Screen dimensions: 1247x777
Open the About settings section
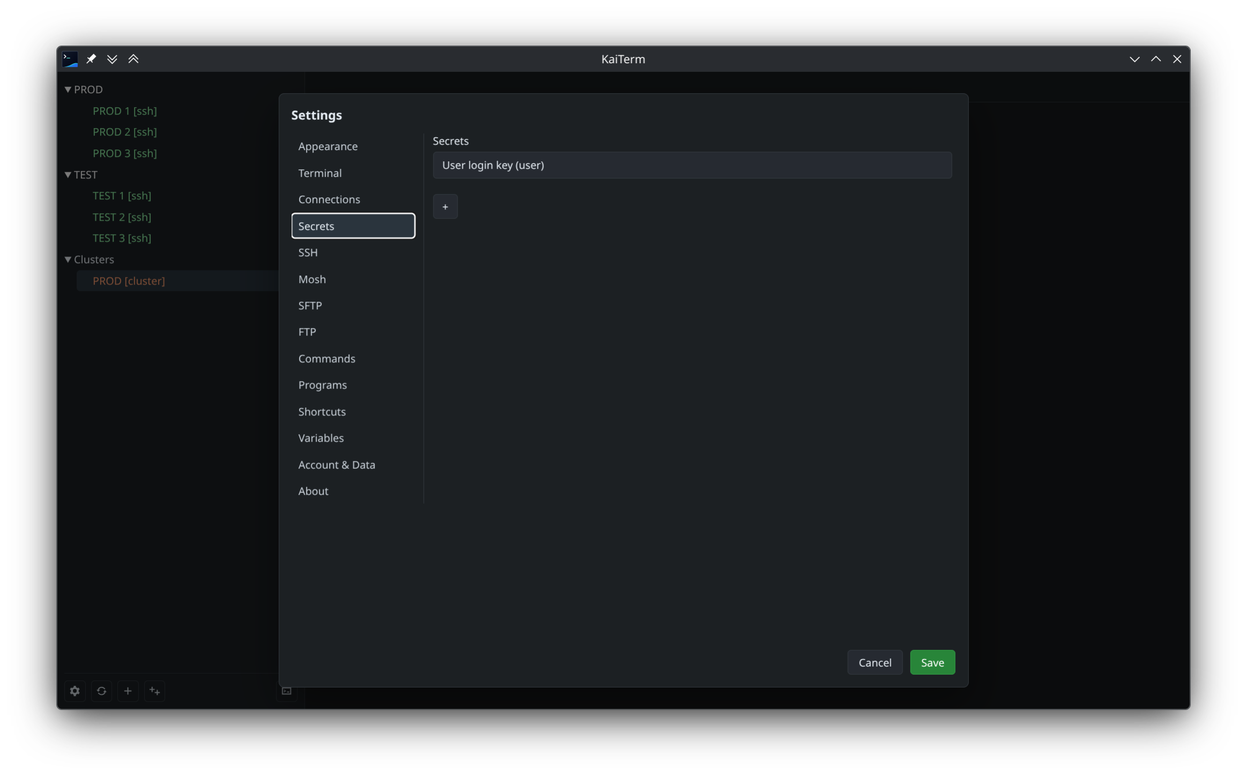coord(353,491)
